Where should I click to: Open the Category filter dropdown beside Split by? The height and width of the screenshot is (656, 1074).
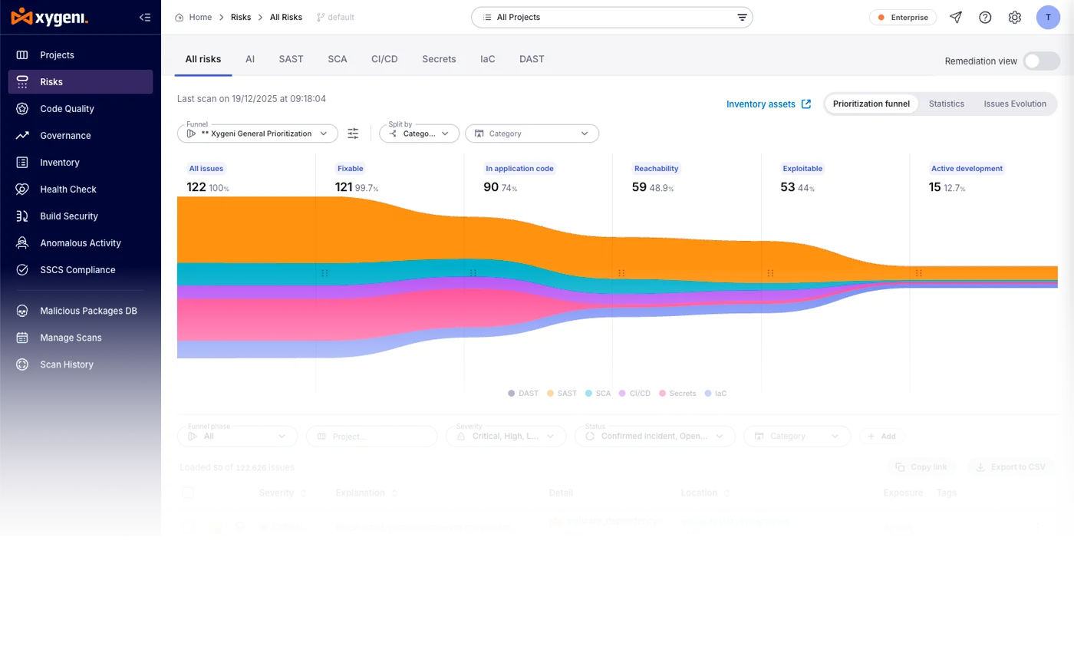click(x=532, y=134)
